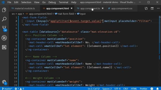This screenshot has height=90, width=161.
Task: Click the VS Code logo icon
Action: point(3,2)
